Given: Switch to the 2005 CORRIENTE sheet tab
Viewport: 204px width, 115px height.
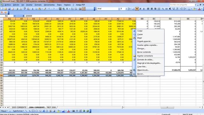Looking at the screenshot, I should pyautogui.click(x=19, y=107).
